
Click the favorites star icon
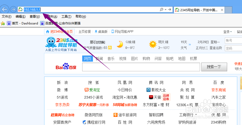[x=3, y=23]
